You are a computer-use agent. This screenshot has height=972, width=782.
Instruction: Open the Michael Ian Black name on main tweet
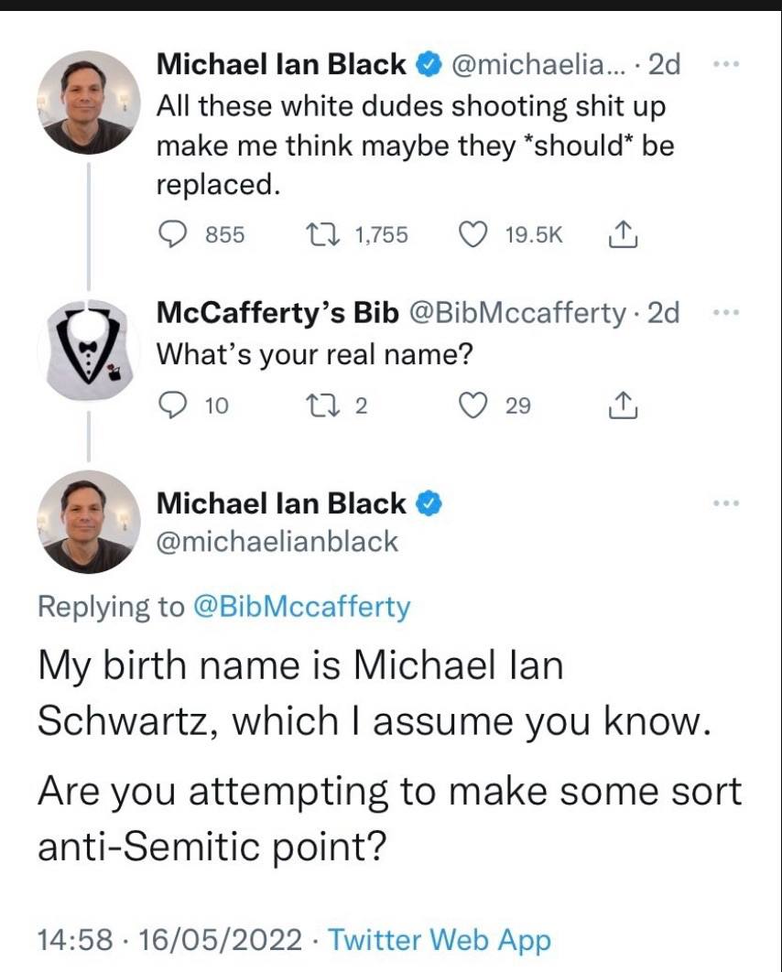(x=281, y=502)
